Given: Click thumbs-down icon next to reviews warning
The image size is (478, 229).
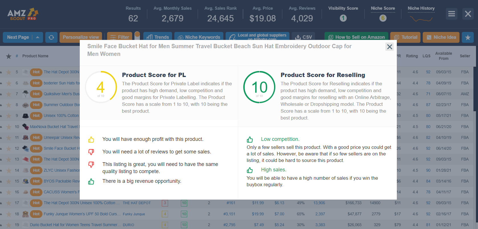Looking at the screenshot, I should pos(91,152).
